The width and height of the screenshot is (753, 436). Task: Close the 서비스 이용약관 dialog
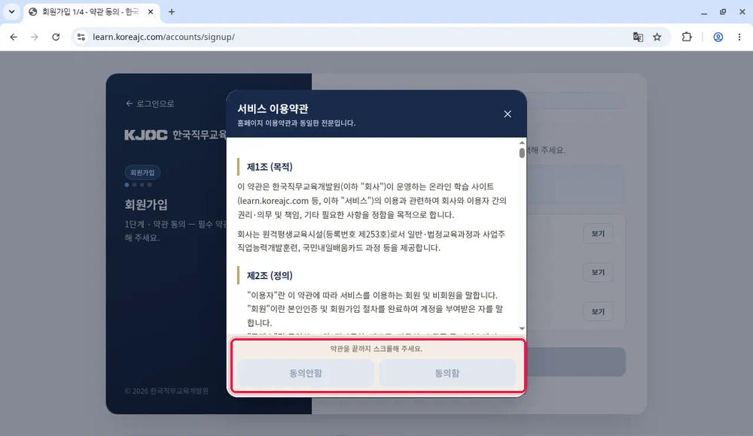click(x=508, y=114)
